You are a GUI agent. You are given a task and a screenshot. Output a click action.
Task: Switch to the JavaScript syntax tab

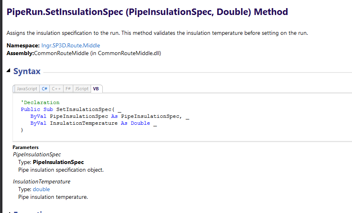[x=27, y=89]
